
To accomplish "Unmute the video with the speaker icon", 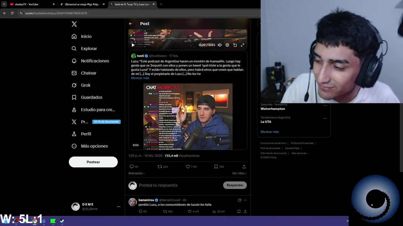I will point(220,45).
